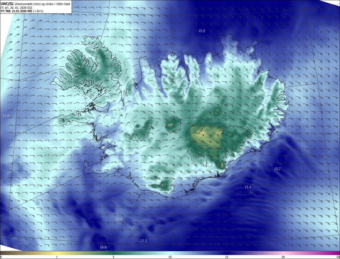Click the 4.3 value over the Westfjords
Viewport: 340px width, 259px height.
point(81,67)
